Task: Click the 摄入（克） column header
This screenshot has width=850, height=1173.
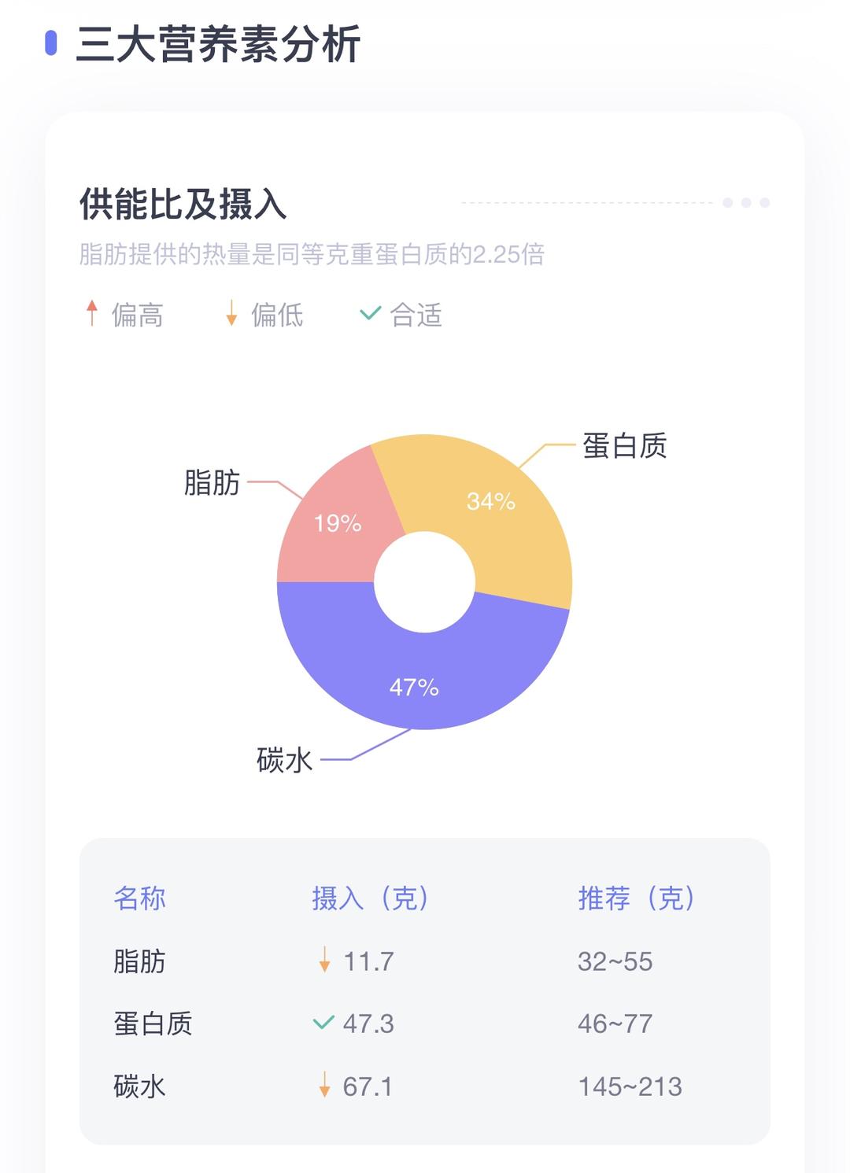Action: [x=370, y=898]
